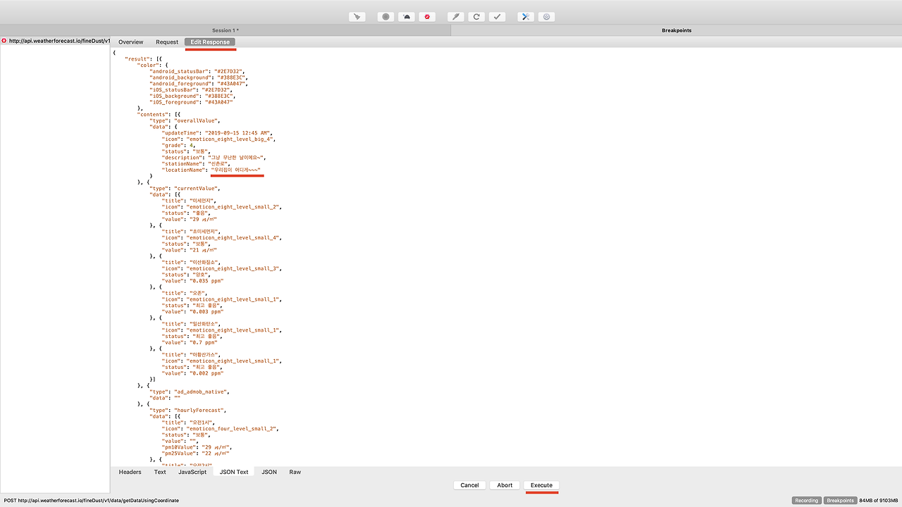
Task: Start recording traffic with the record icon
Action: tap(385, 16)
